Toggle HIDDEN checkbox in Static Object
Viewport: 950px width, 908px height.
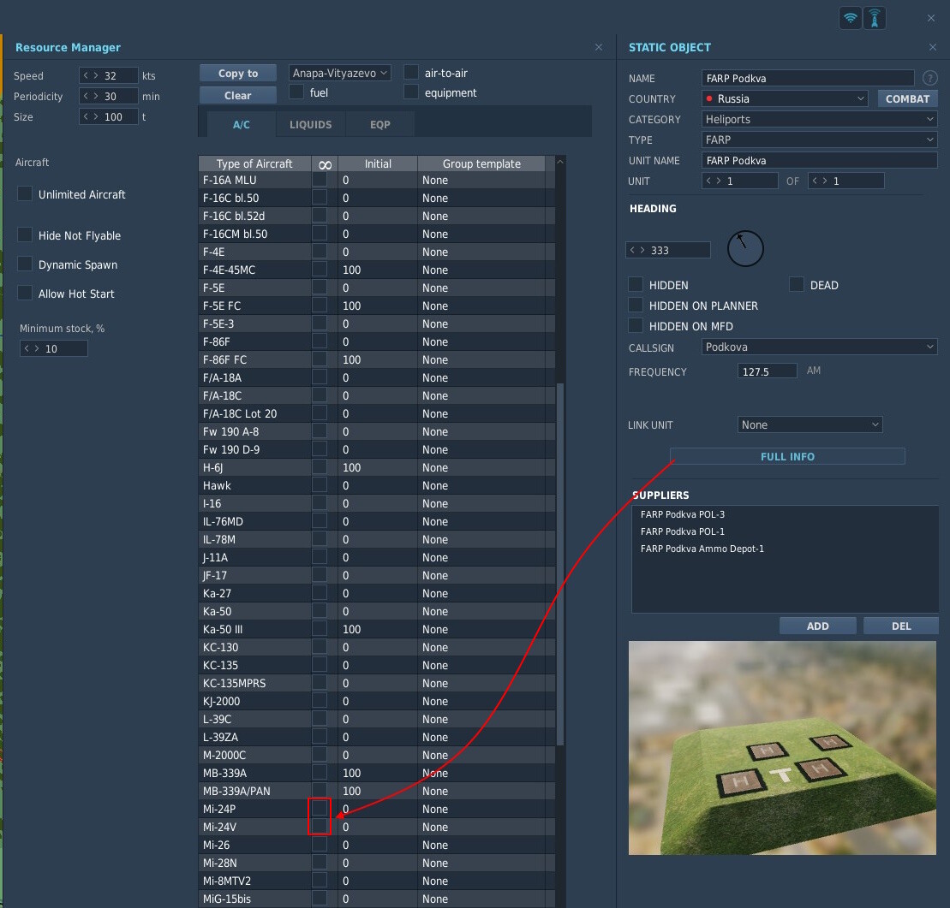[x=636, y=284]
